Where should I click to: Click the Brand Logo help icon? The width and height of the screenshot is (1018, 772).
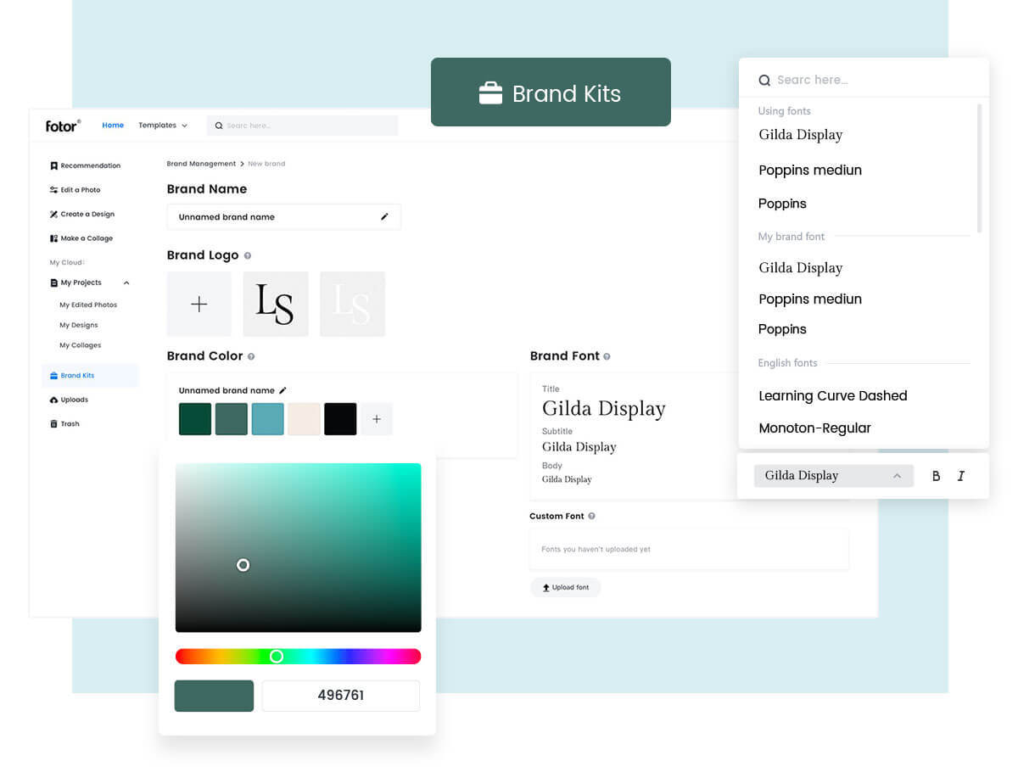[248, 255]
